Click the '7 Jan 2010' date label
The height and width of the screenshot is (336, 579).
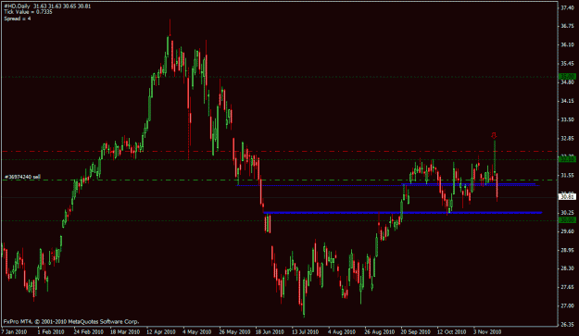click(15, 331)
